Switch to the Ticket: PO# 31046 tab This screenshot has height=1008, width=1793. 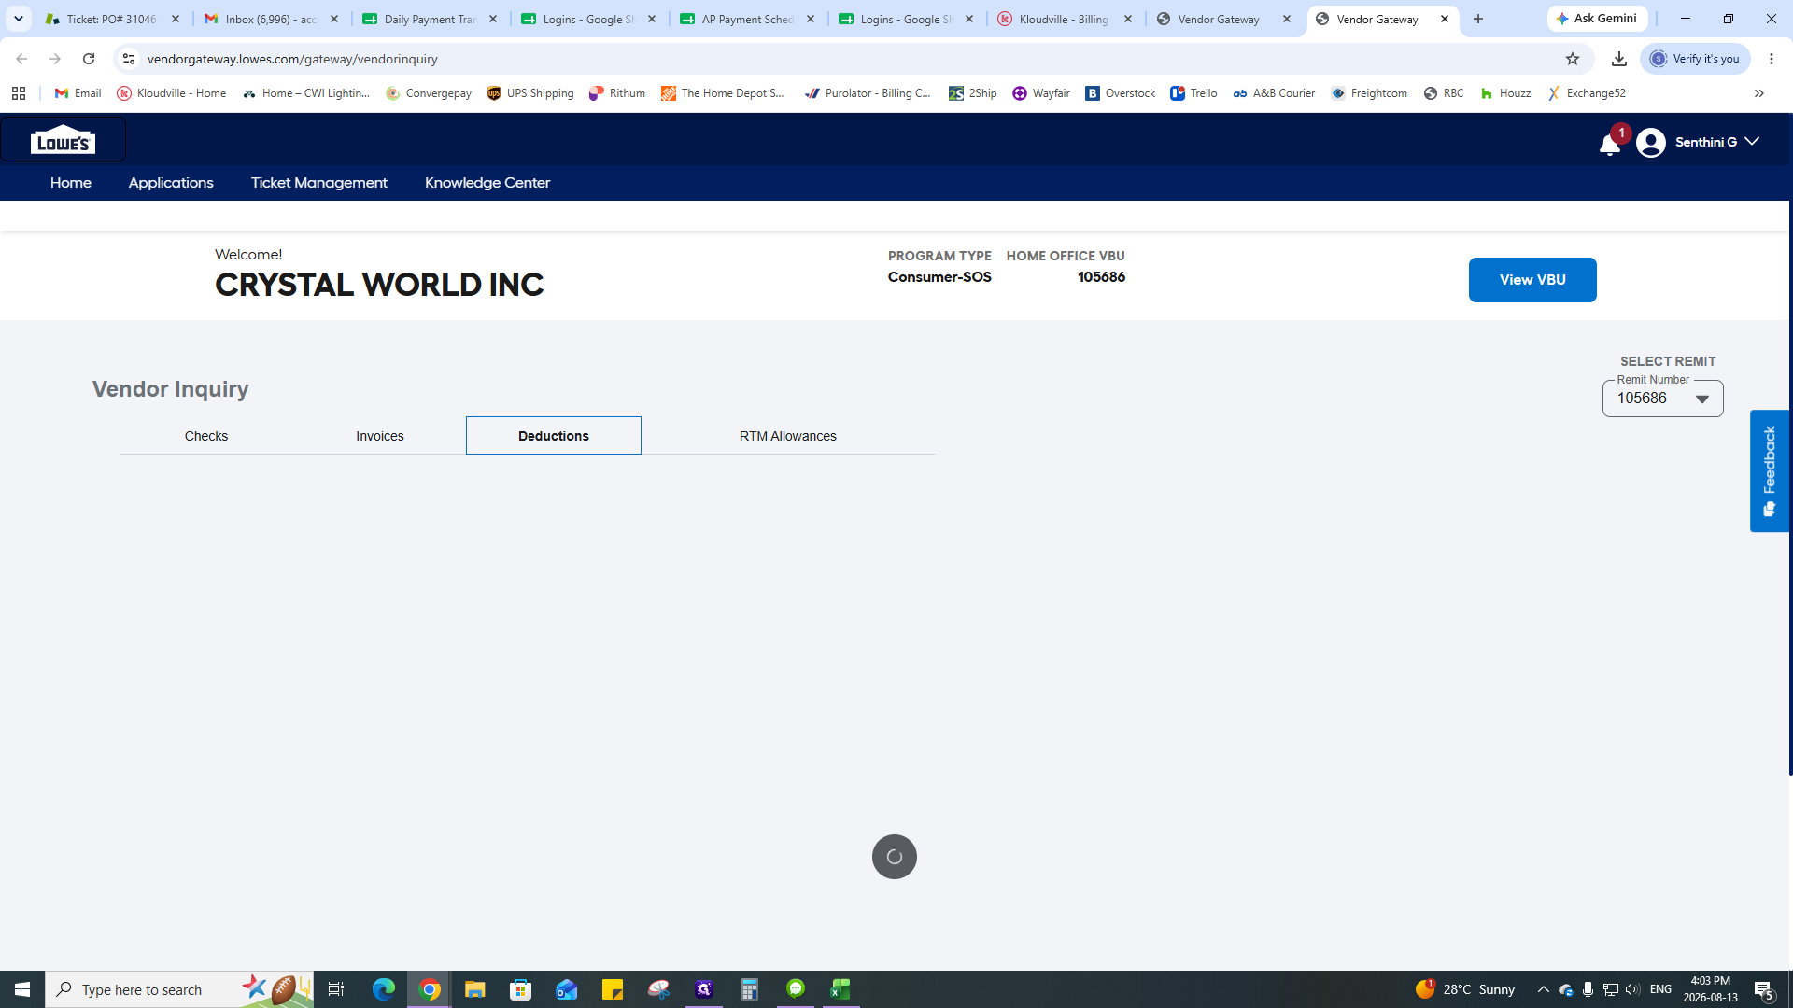pos(112,19)
